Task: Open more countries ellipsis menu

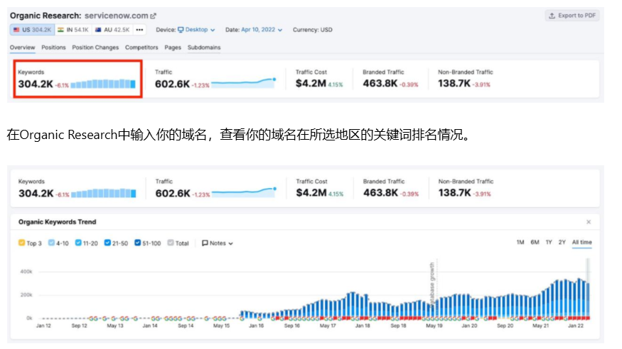Action: [x=139, y=30]
